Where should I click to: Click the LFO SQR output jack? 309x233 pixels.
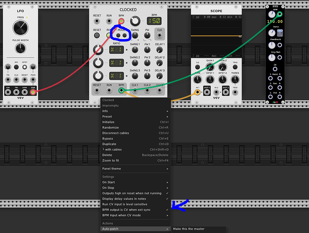click(33, 92)
